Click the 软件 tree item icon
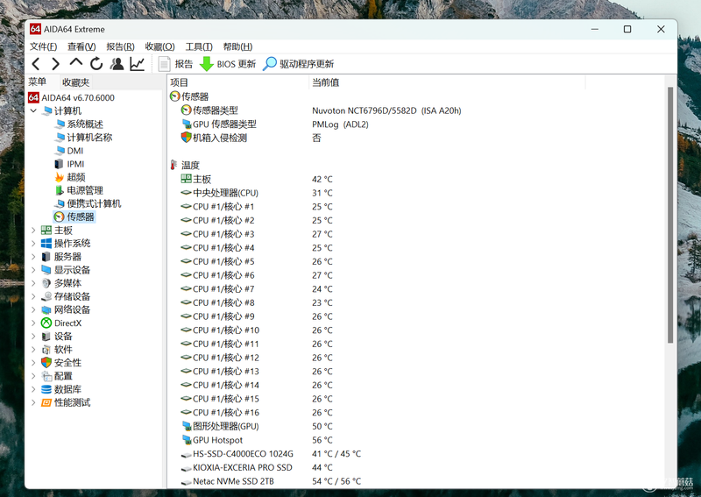Viewport: 701px width, 497px height. coord(46,350)
